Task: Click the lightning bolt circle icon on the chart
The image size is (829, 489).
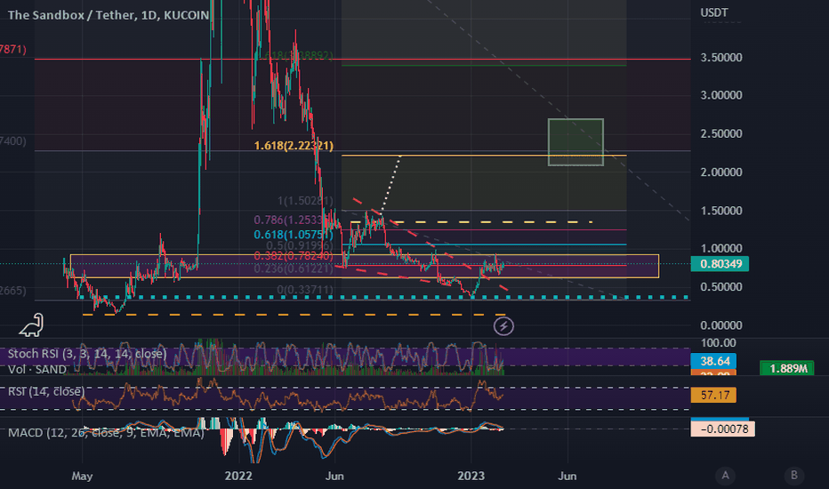Action: pos(503,325)
